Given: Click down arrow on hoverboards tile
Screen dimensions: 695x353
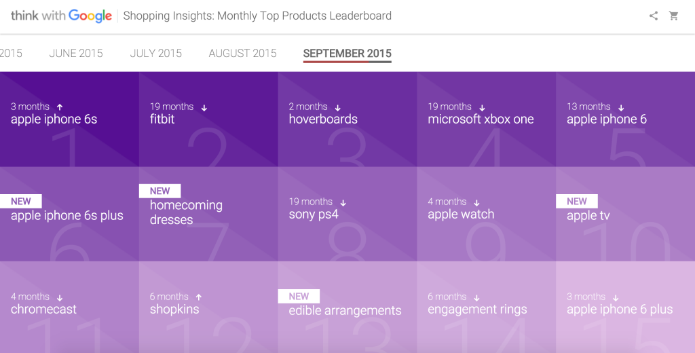Looking at the screenshot, I should click(x=338, y=107).
